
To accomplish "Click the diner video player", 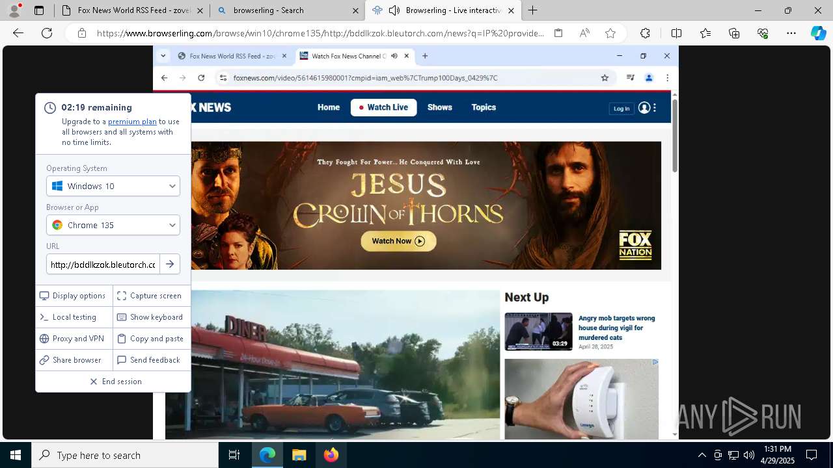I will pyautogui.click(x=333, y=365).
